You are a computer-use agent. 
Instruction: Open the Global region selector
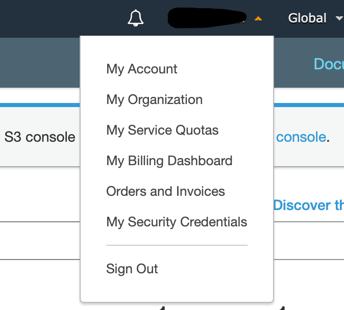coord(307,18)
